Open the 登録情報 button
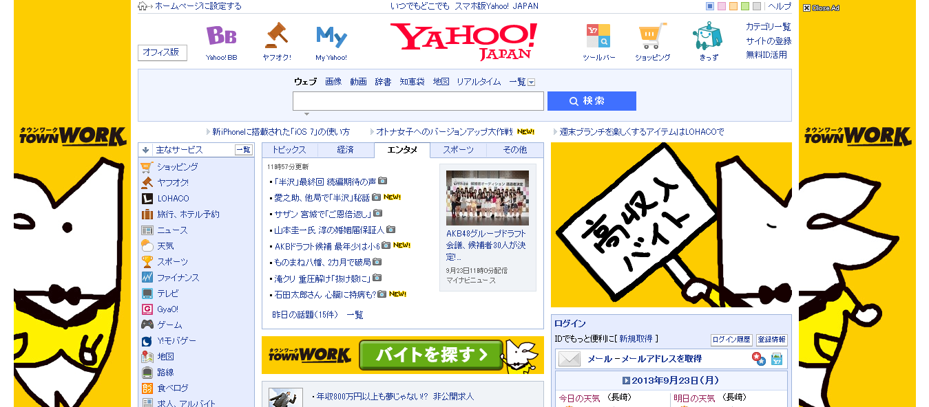 click(772, 340)
